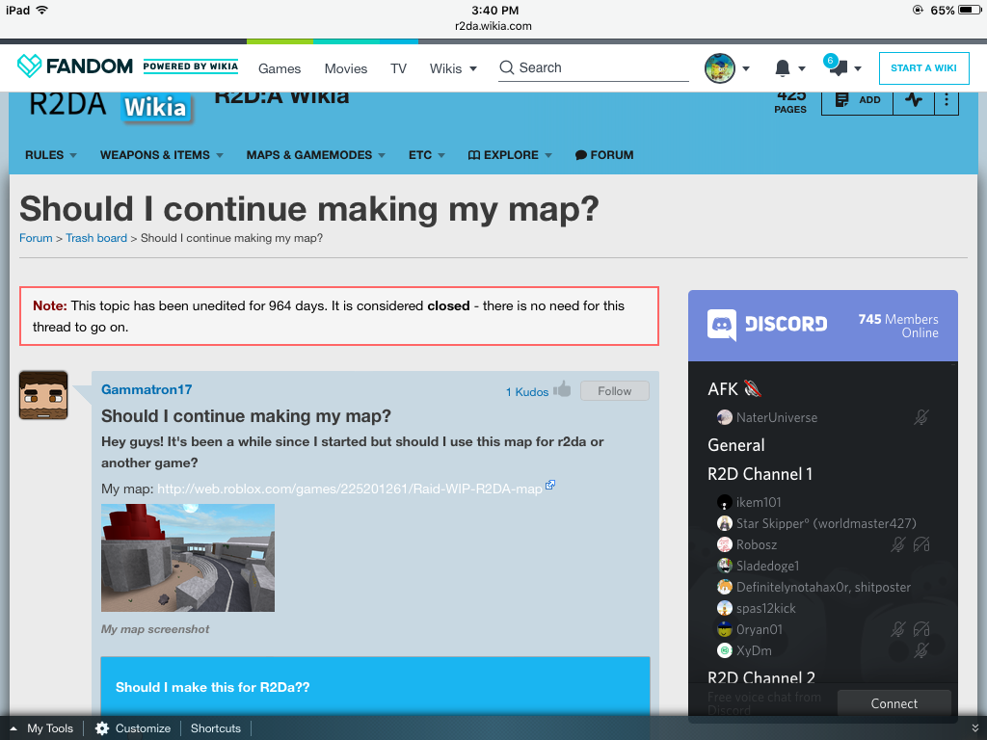Screen dimensions: 987x740
Task: Click the Customize gear icon
Action: point(102,728)
